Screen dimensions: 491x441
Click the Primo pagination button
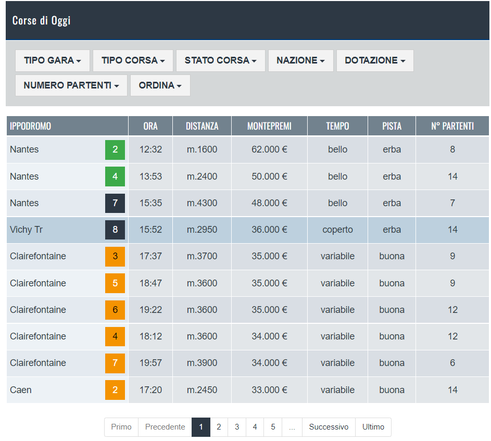coord(121,427)
